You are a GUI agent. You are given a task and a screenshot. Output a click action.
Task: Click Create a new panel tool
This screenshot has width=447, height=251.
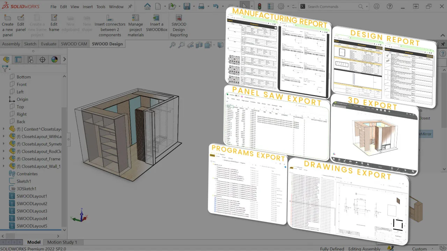pyautogui.click(x=7, y=25)
